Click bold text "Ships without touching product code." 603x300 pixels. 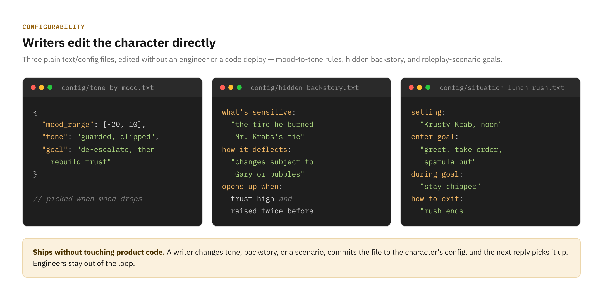click(99, 252)
